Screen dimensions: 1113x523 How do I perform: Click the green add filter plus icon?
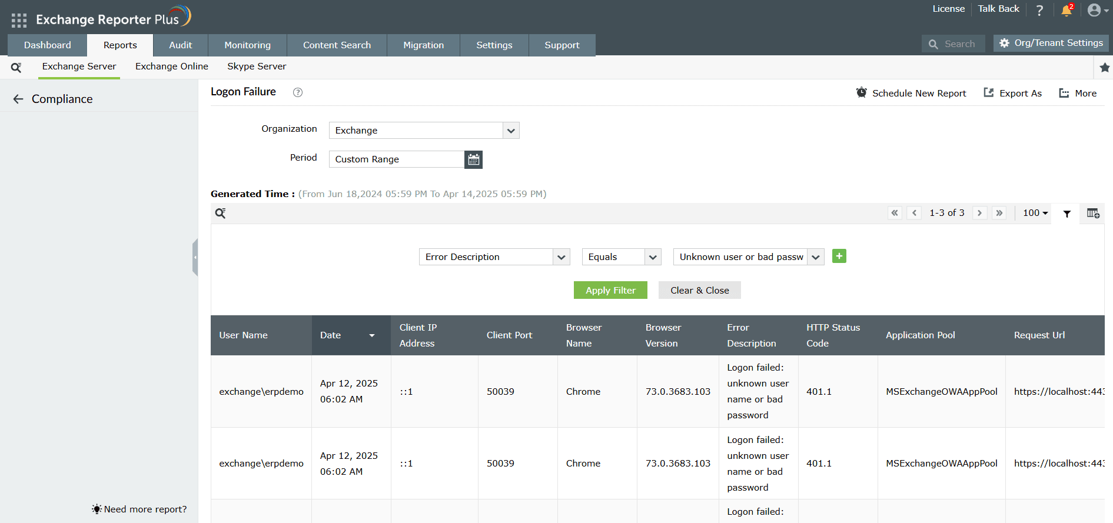839,256
